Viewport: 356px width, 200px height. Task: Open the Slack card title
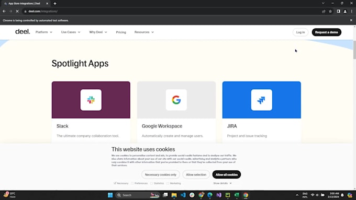tap(62, 126)
